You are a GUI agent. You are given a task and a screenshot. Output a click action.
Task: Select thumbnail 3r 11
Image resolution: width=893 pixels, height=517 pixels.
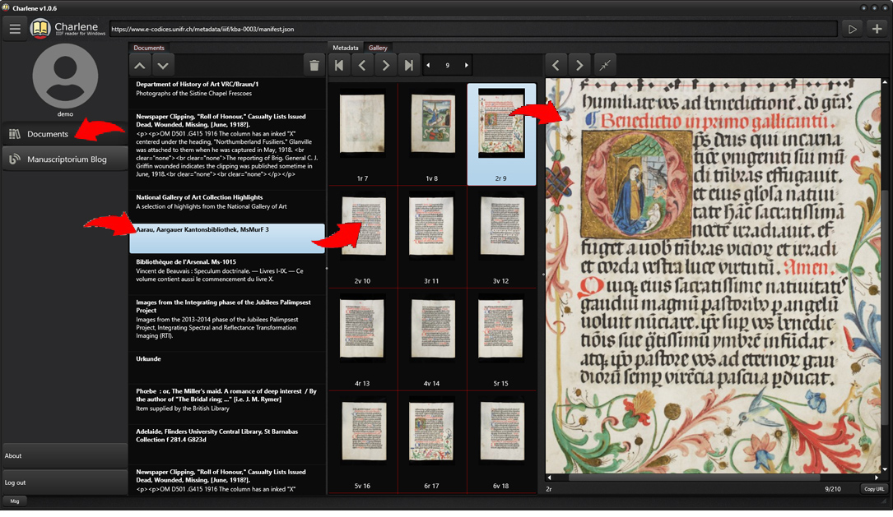[x=432, y=237]
